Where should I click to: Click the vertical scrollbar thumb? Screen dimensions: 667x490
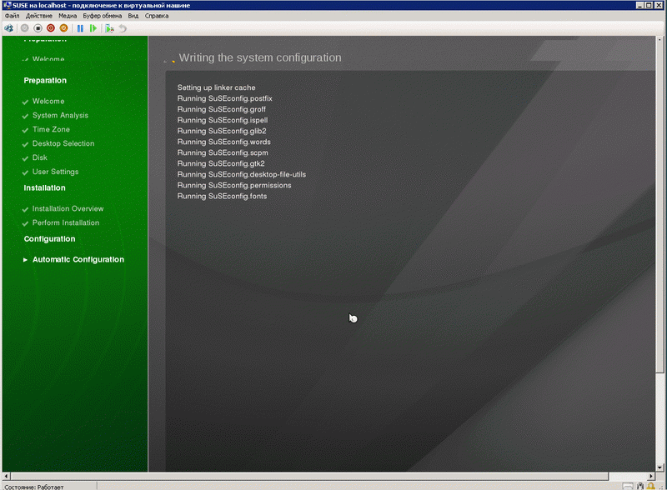pos(659,208)
